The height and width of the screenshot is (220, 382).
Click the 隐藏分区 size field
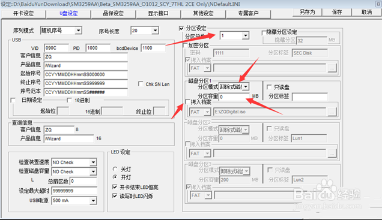point(312,41)
